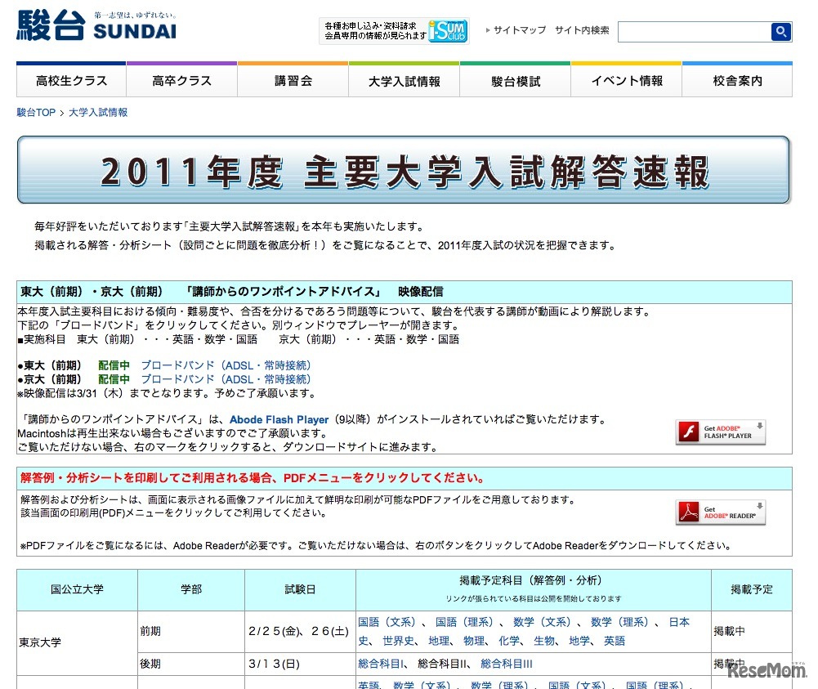Open the 高校生クラス tab
The width and height of the screenshot is (818, 689).
[x=70, y=80]
